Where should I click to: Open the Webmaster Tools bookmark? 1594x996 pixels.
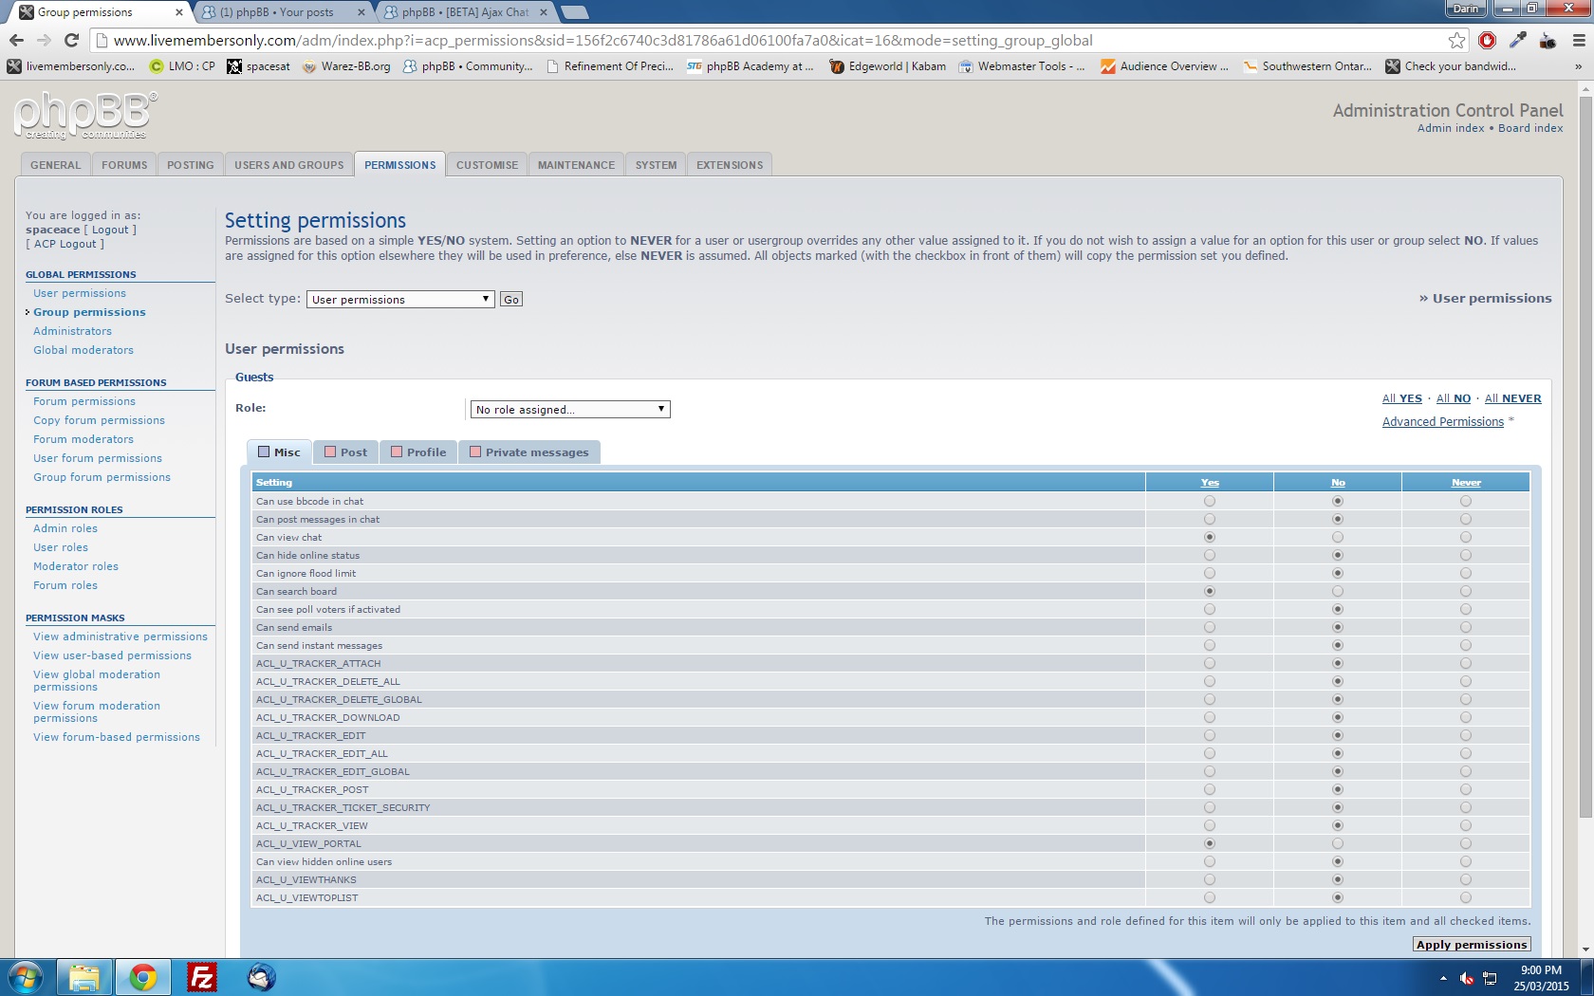tap(1022, 66)
